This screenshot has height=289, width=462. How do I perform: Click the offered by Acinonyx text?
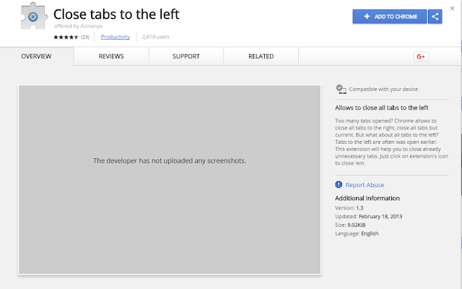pos(78,26)
